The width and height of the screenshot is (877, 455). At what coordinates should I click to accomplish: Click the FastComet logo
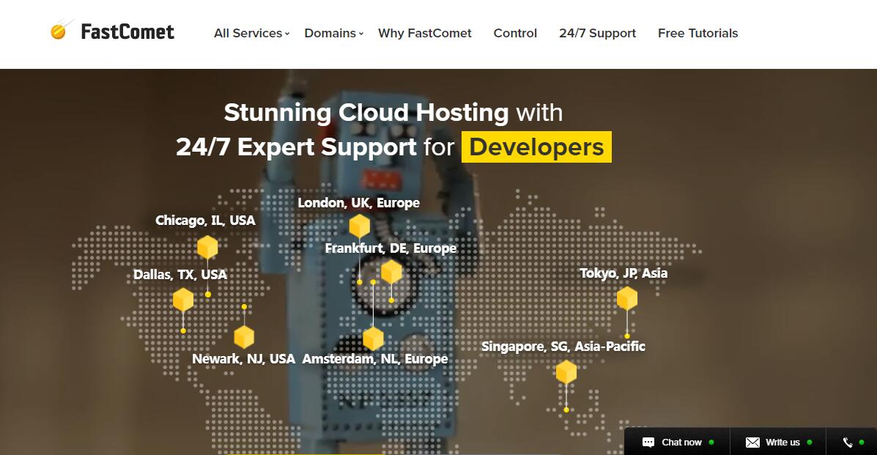pos(112,32)
